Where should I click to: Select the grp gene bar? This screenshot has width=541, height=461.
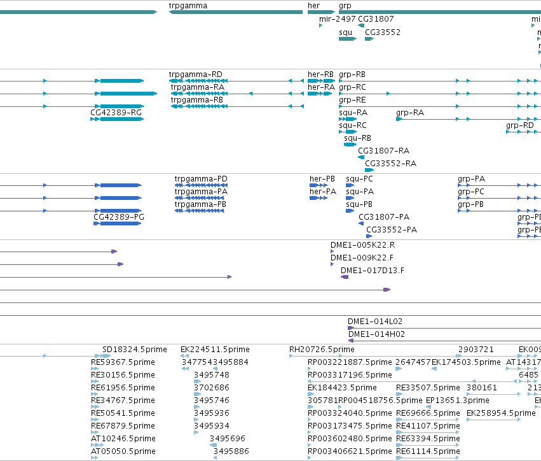pos(440,12)
